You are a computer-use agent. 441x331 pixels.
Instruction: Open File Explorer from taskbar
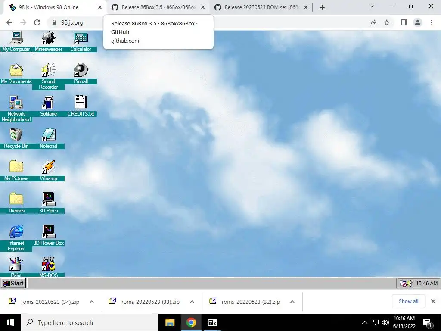tap(170, 322)
